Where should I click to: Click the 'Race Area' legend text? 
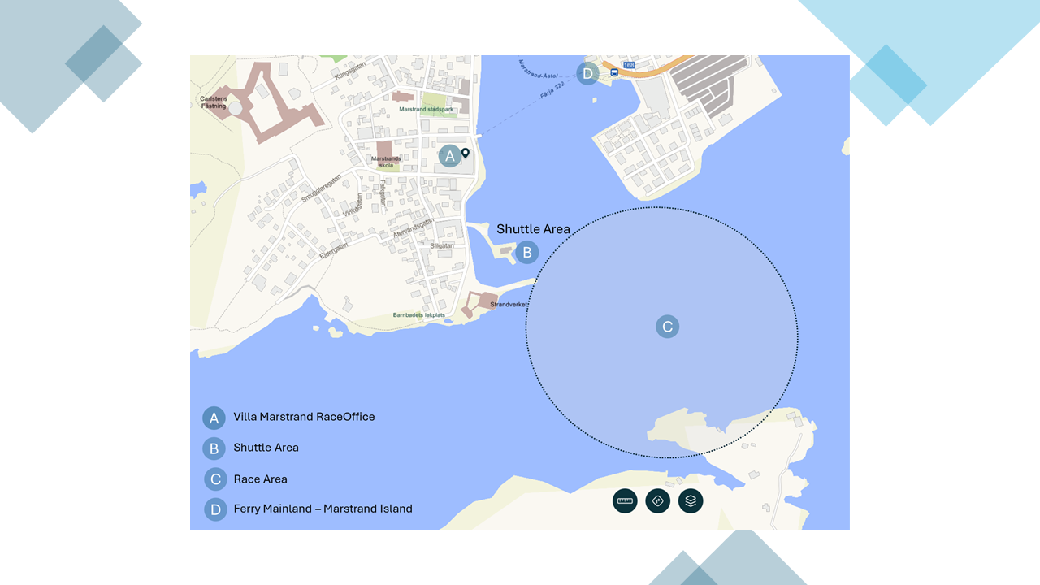260,479
